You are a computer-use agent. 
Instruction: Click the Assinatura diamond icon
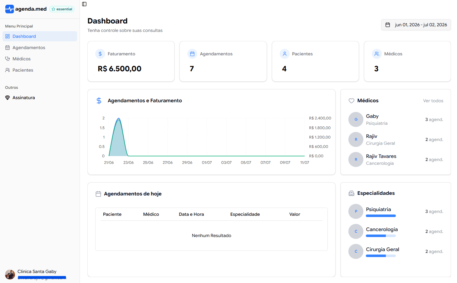(x=7, y=98)
